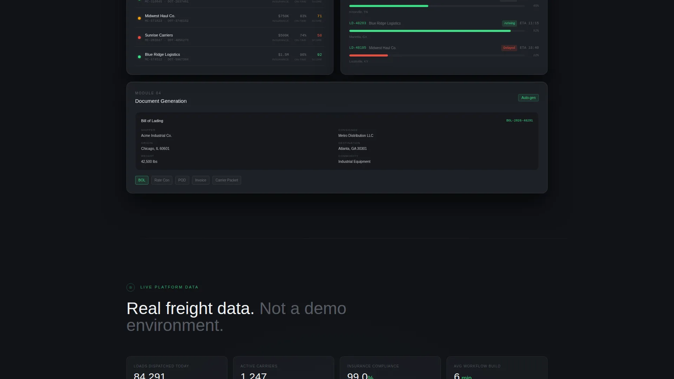
Task: Click the Avg Workflow Build stat card
Action: (497, 368)
